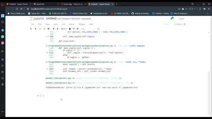The height and width of the screenshot is (119, 212).
Task: Click the Python logo beside Logout
Action: [x=172, y=19]
